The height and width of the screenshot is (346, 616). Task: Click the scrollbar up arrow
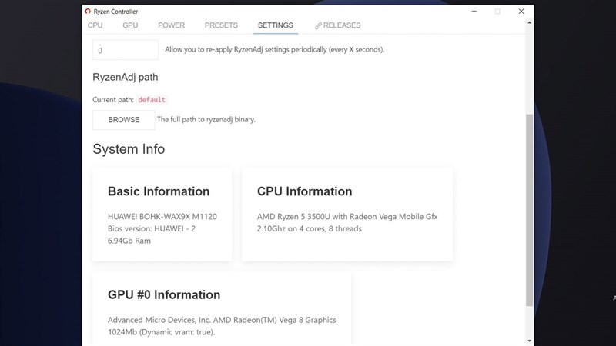(x=530, y=23)
